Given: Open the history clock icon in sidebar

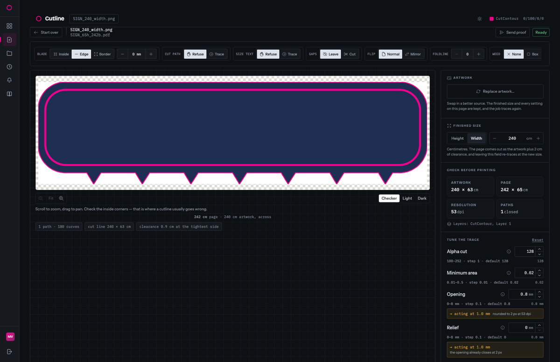Looking at the screenshot, I should point(9,67).
